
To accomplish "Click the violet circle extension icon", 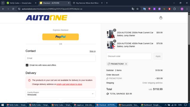I will 159,9.
